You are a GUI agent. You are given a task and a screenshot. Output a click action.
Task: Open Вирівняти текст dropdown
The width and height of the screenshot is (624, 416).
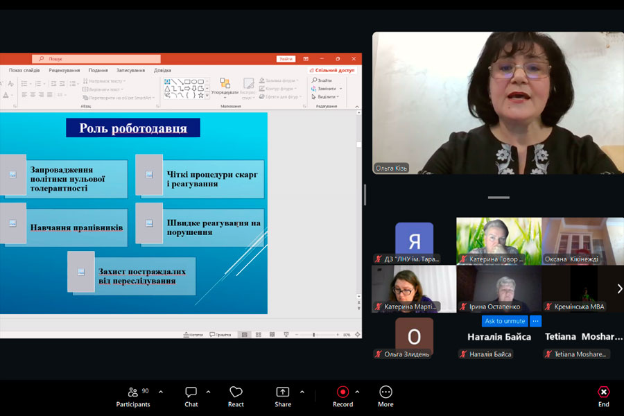click(103, 89)
